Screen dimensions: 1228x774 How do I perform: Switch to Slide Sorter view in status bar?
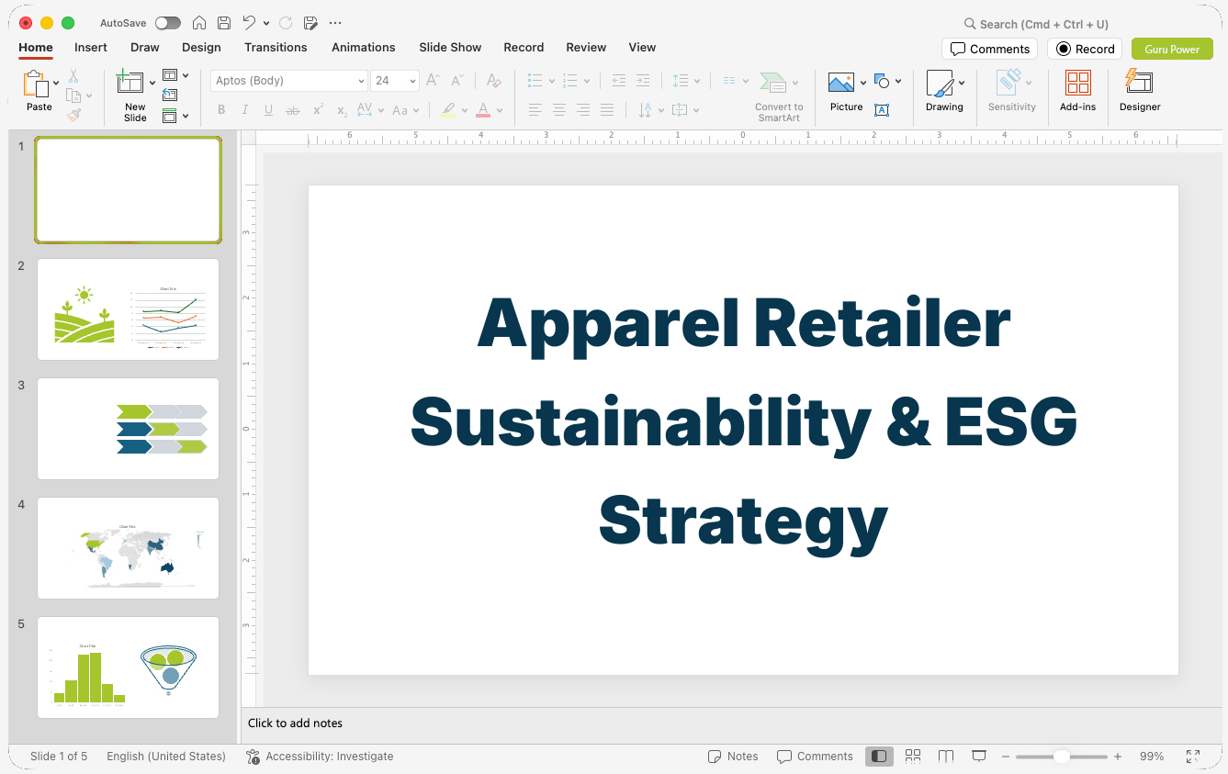click(x=913, y=756)
